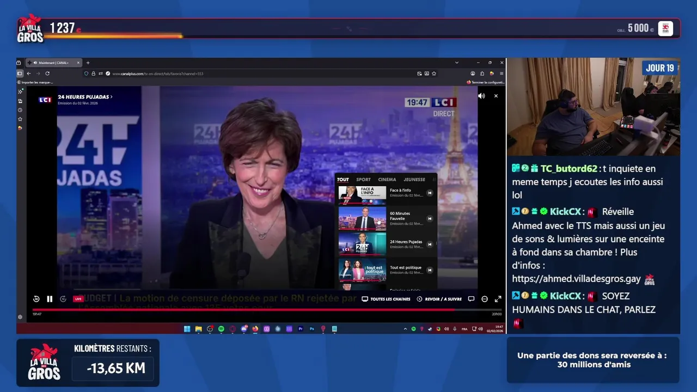Viewport: 697px width, 392px height.
Task: Select the CINEMA tab in channel panel
Action: [387, 179]
